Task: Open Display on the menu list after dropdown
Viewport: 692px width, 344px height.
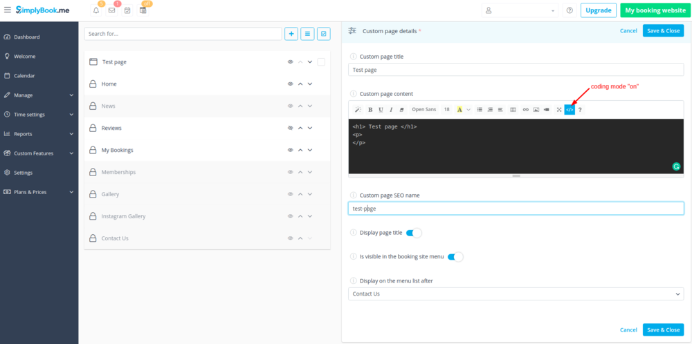Action: click(516, 294)
